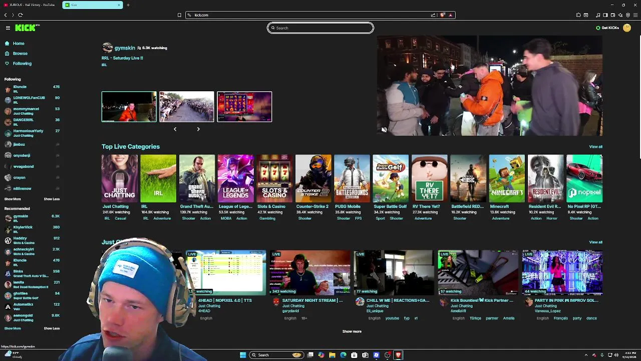Open a new browser tab
This screenshot has height=361, width=641.
click(128, 5)
